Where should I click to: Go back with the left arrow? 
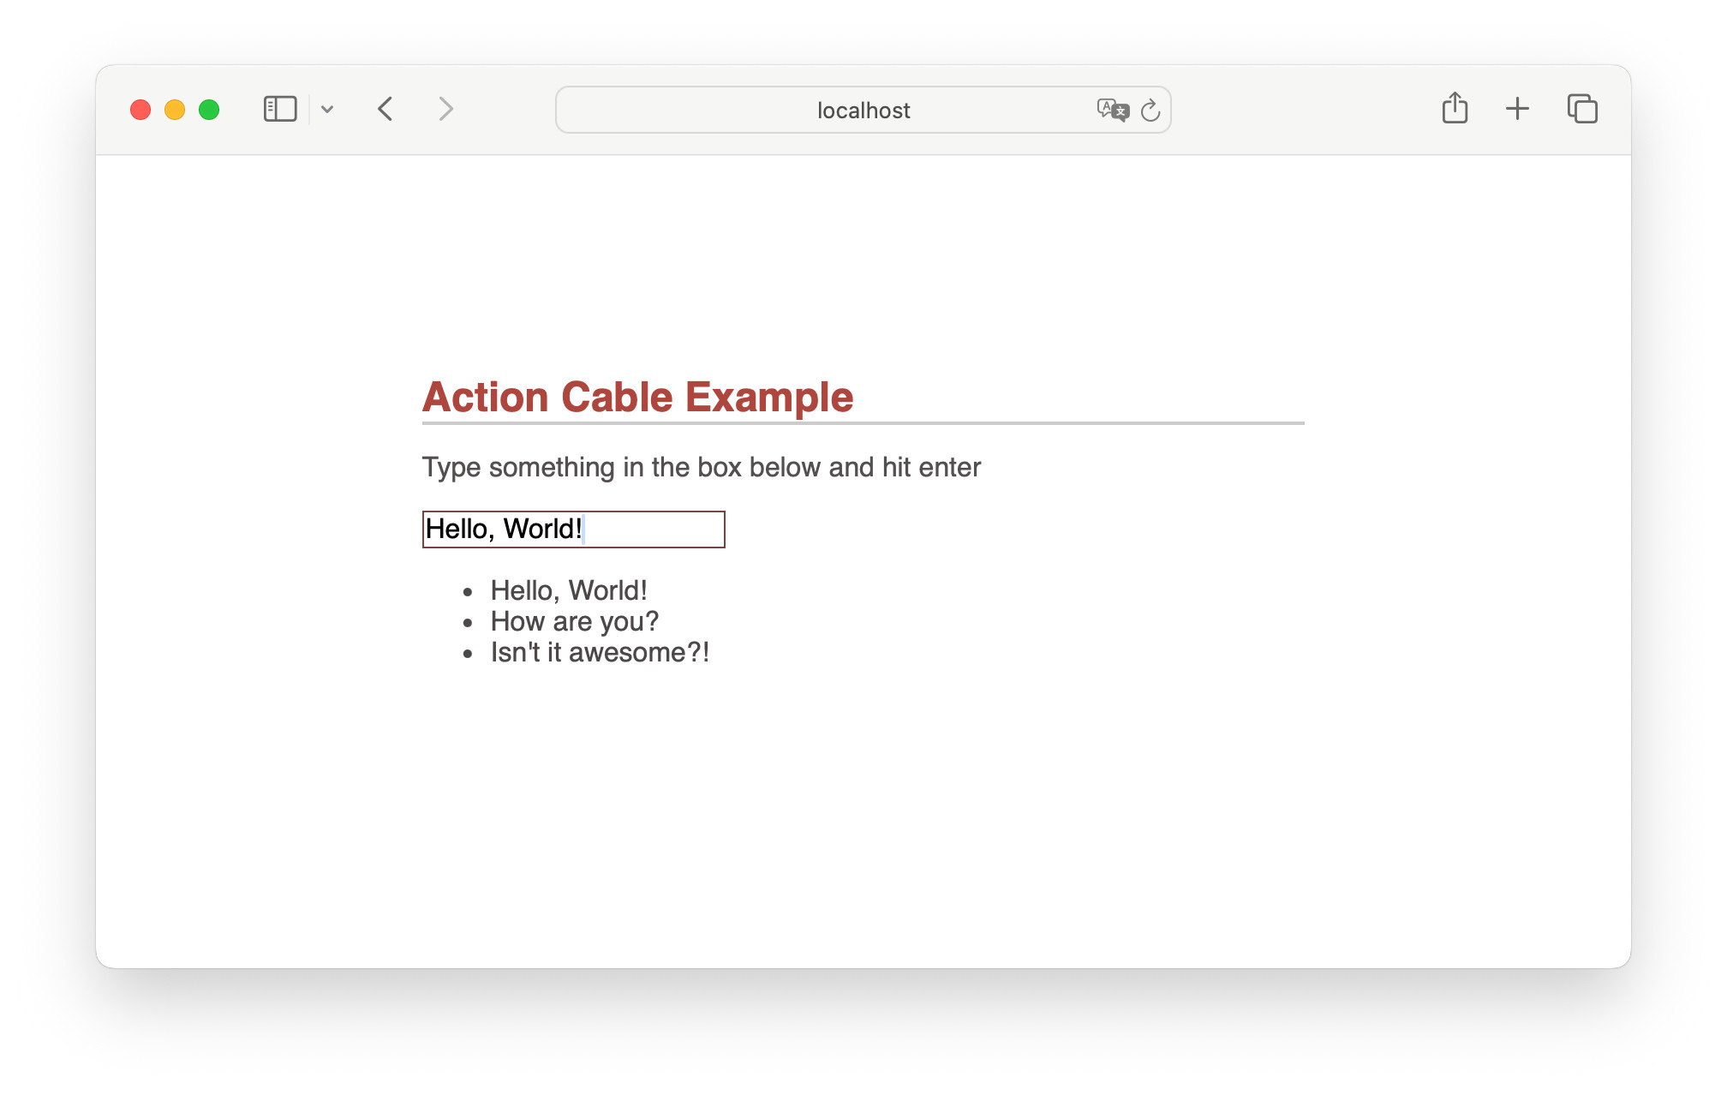pos(385,110)
